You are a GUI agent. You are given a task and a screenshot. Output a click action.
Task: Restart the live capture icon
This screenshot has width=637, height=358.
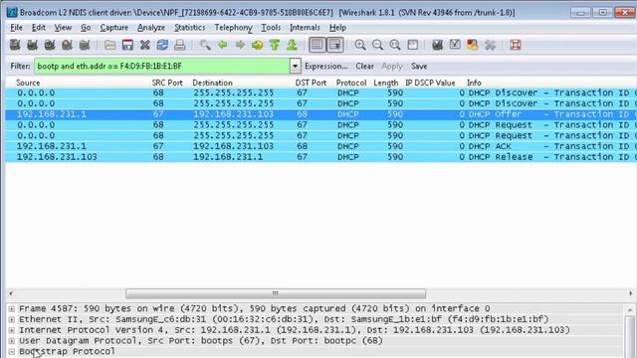[85, 45]
